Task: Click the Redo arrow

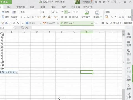Action: [x=18, y=23]
